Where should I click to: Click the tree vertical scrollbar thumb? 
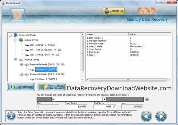coord(82,53)
